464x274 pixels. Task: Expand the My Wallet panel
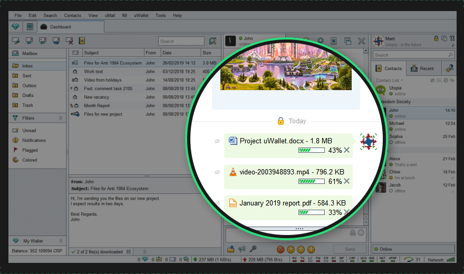[x=61, y=241]
